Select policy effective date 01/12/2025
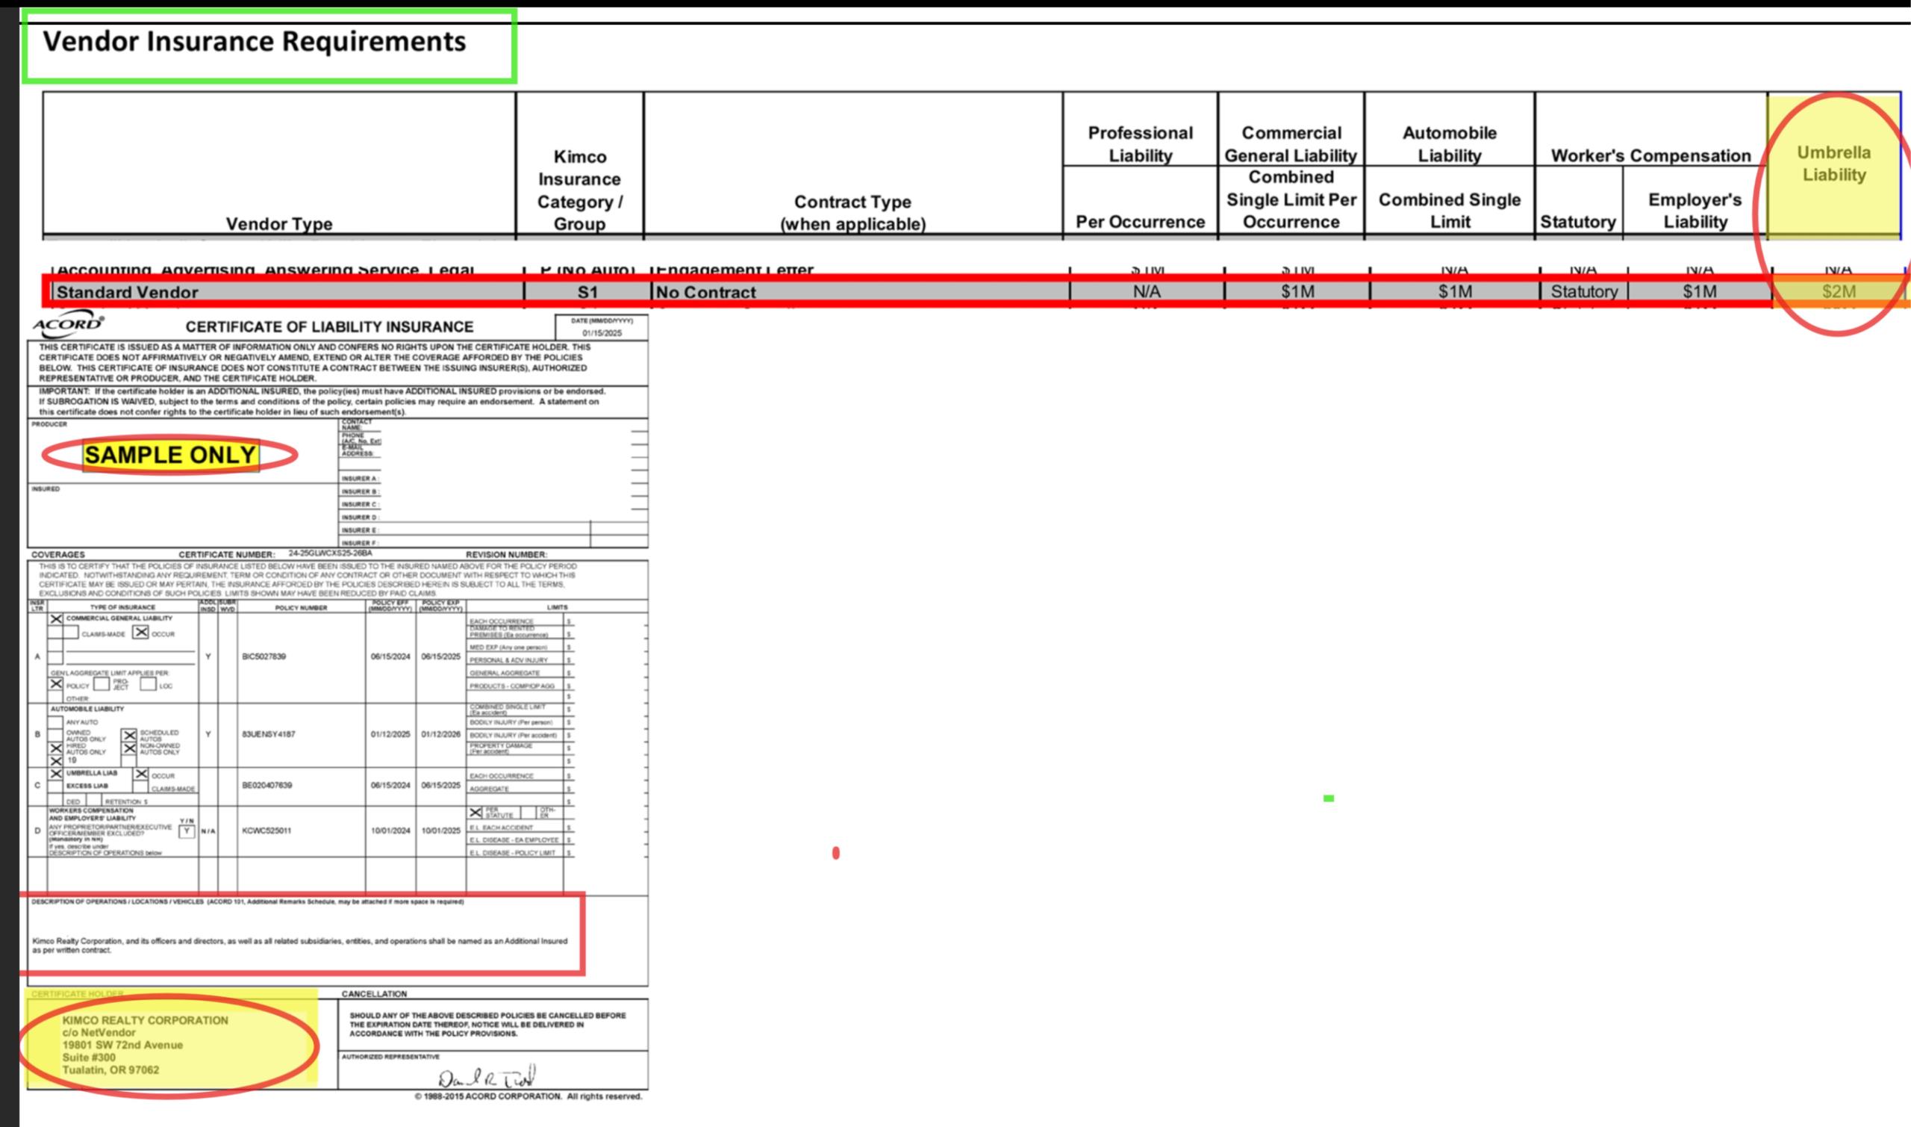Image resolution: width=1911 pixels, height=1127 pixels. coord(390,734)
